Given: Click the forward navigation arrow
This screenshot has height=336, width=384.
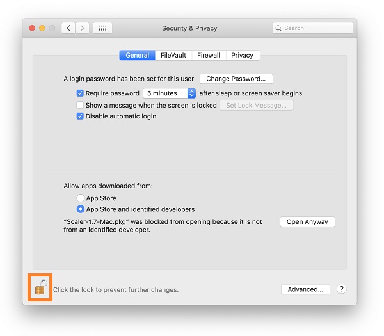Looking at the screenshot, I should click(83, 28).
